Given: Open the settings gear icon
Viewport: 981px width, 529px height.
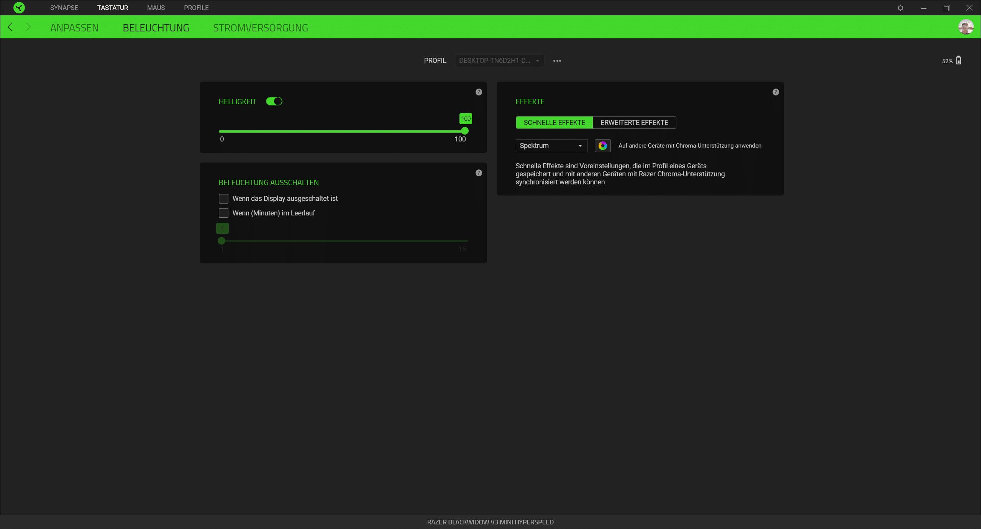Looking at the screenshot, I should (x=901, y=8).
